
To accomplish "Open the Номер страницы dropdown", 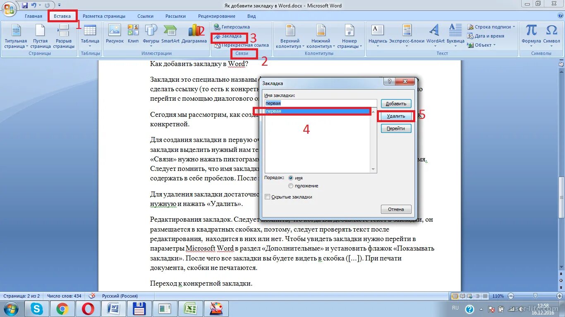I will pos(350,37).
